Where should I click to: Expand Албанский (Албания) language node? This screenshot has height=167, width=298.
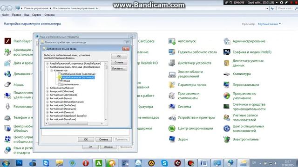click(x=47, y=88)
